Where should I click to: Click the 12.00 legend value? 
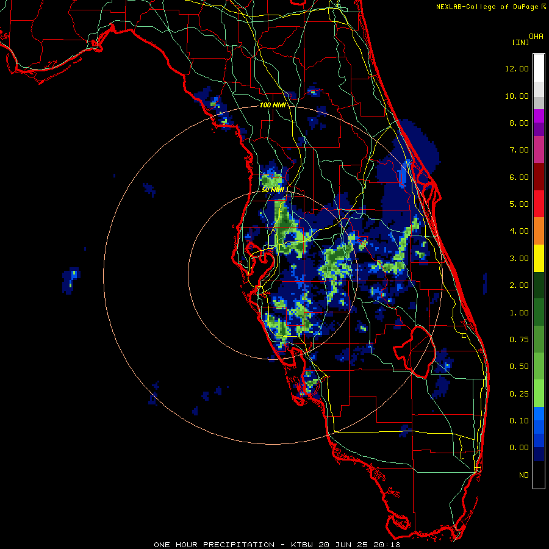pyautogui.click(x=517, y=68)
